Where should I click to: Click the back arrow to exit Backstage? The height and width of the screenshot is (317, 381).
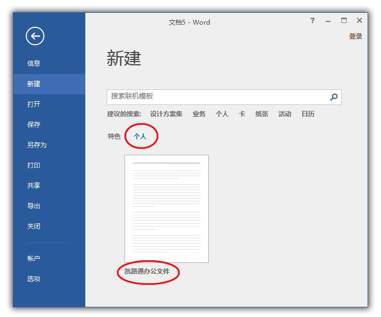pos(35,36)
